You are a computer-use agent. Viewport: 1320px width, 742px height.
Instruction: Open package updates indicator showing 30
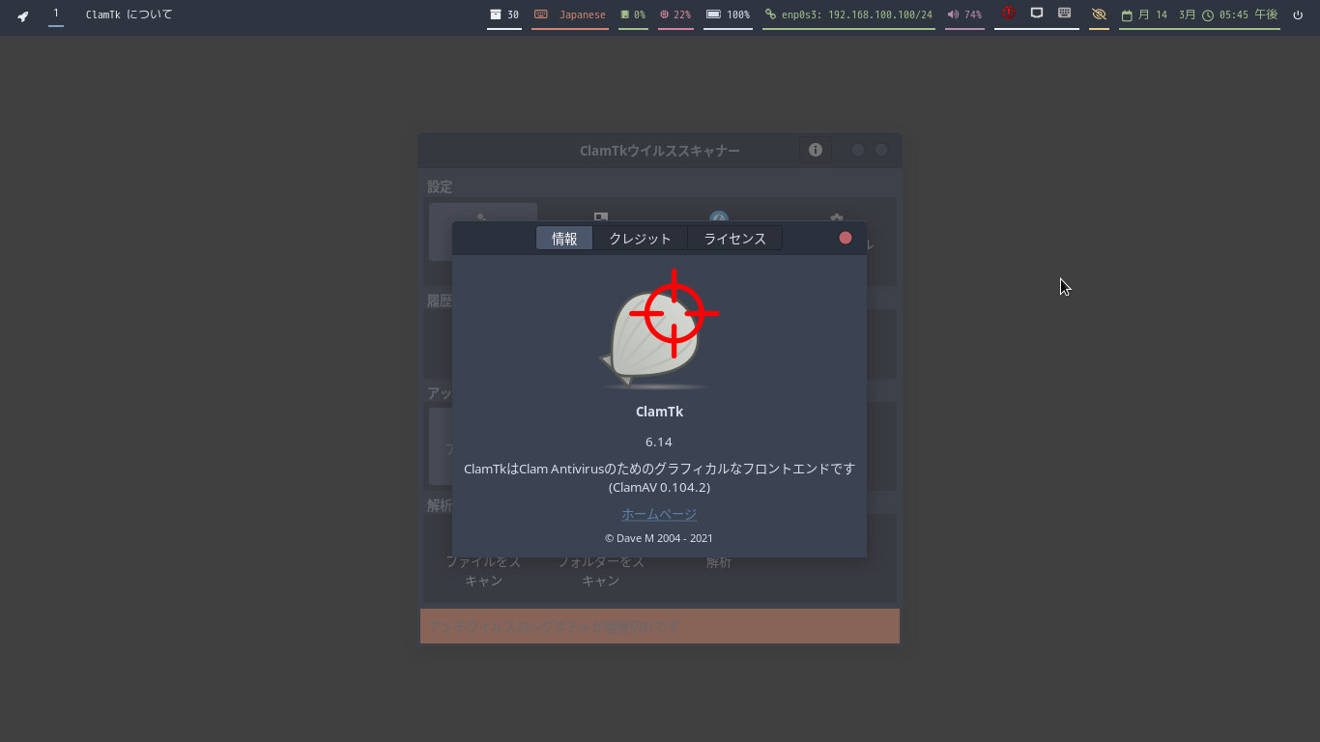504,14
